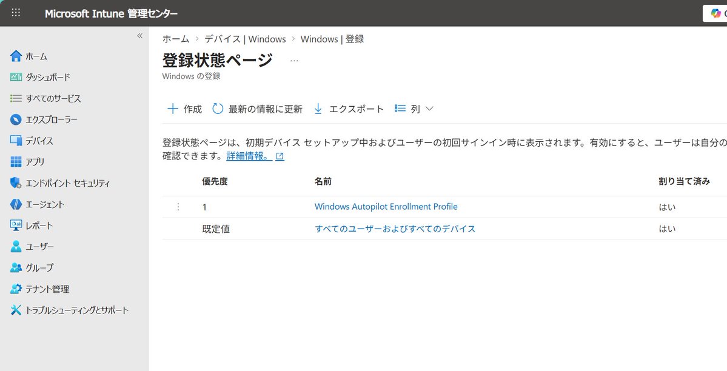Click the 作成 button to create a profile
The image size is (727, 371).
pyautogui.click(x=184, y=109)
